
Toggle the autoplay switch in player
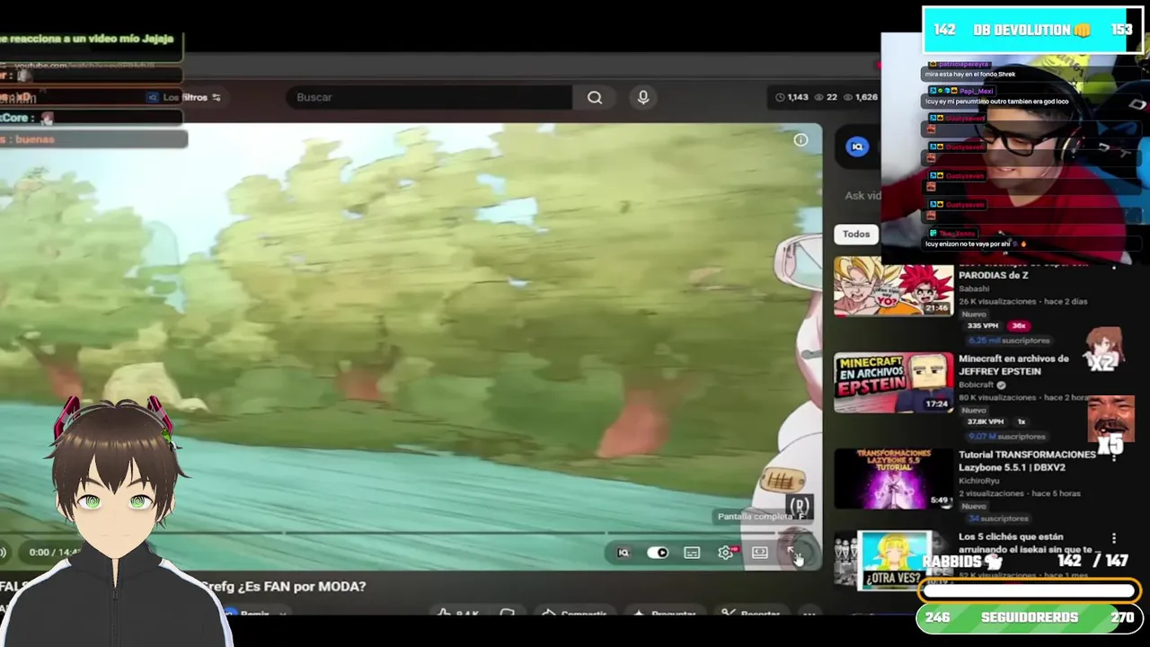point(658,553)
